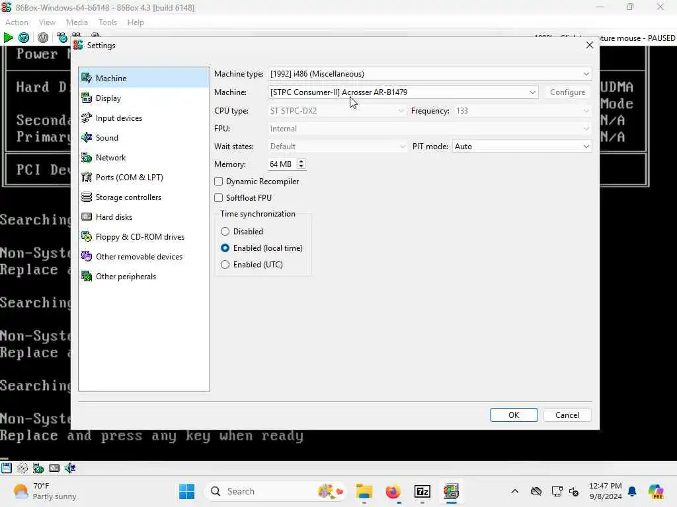
Task: Open the Windows Start menu
Action: pos(186,491)
